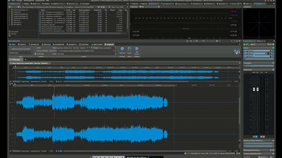Sort file list by Größe column
The image size is (282, 158).
(x=68, y=10)
